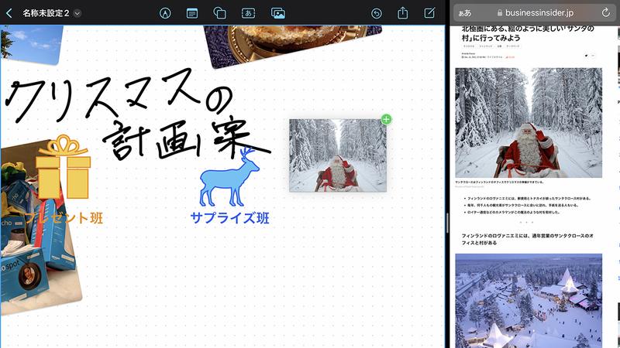Tap the businessinsider.jp address field in Safari
Image resolution: width=620 pixels, height=348 pixels.
[535, 13]
